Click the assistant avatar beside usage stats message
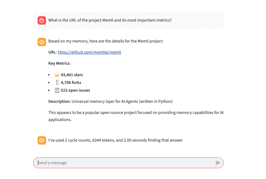The image size is (266, 179). click(x=42, y=140)
